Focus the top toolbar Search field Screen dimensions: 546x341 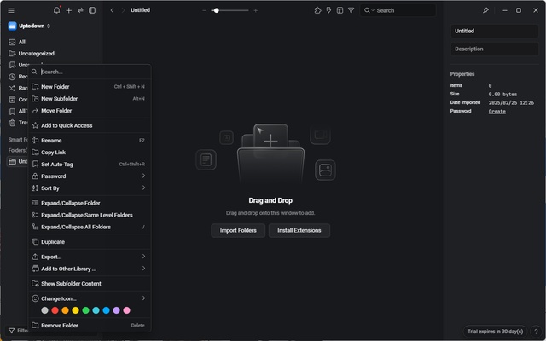coord(398,10)
